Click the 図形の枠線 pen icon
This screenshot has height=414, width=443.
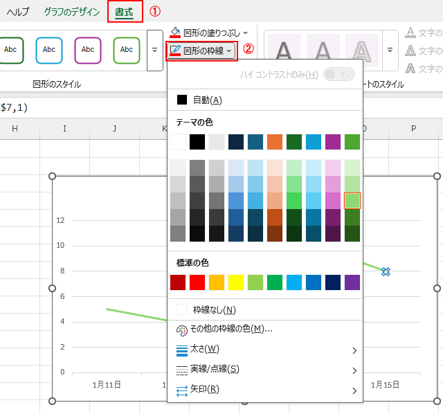point(175,51)
